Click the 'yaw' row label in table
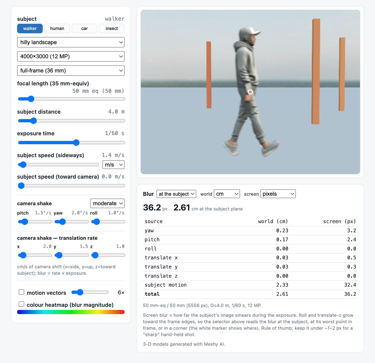Image resolution: width=375 pixels, height=363 pixels. point(149,231)
